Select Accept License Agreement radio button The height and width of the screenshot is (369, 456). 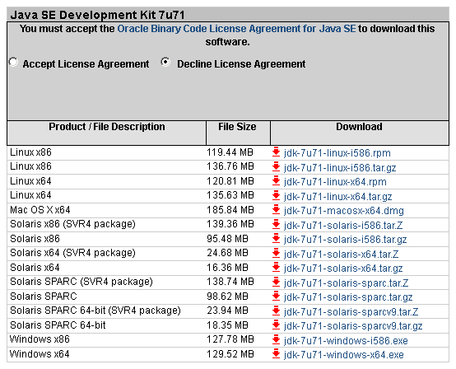(13, 62)
